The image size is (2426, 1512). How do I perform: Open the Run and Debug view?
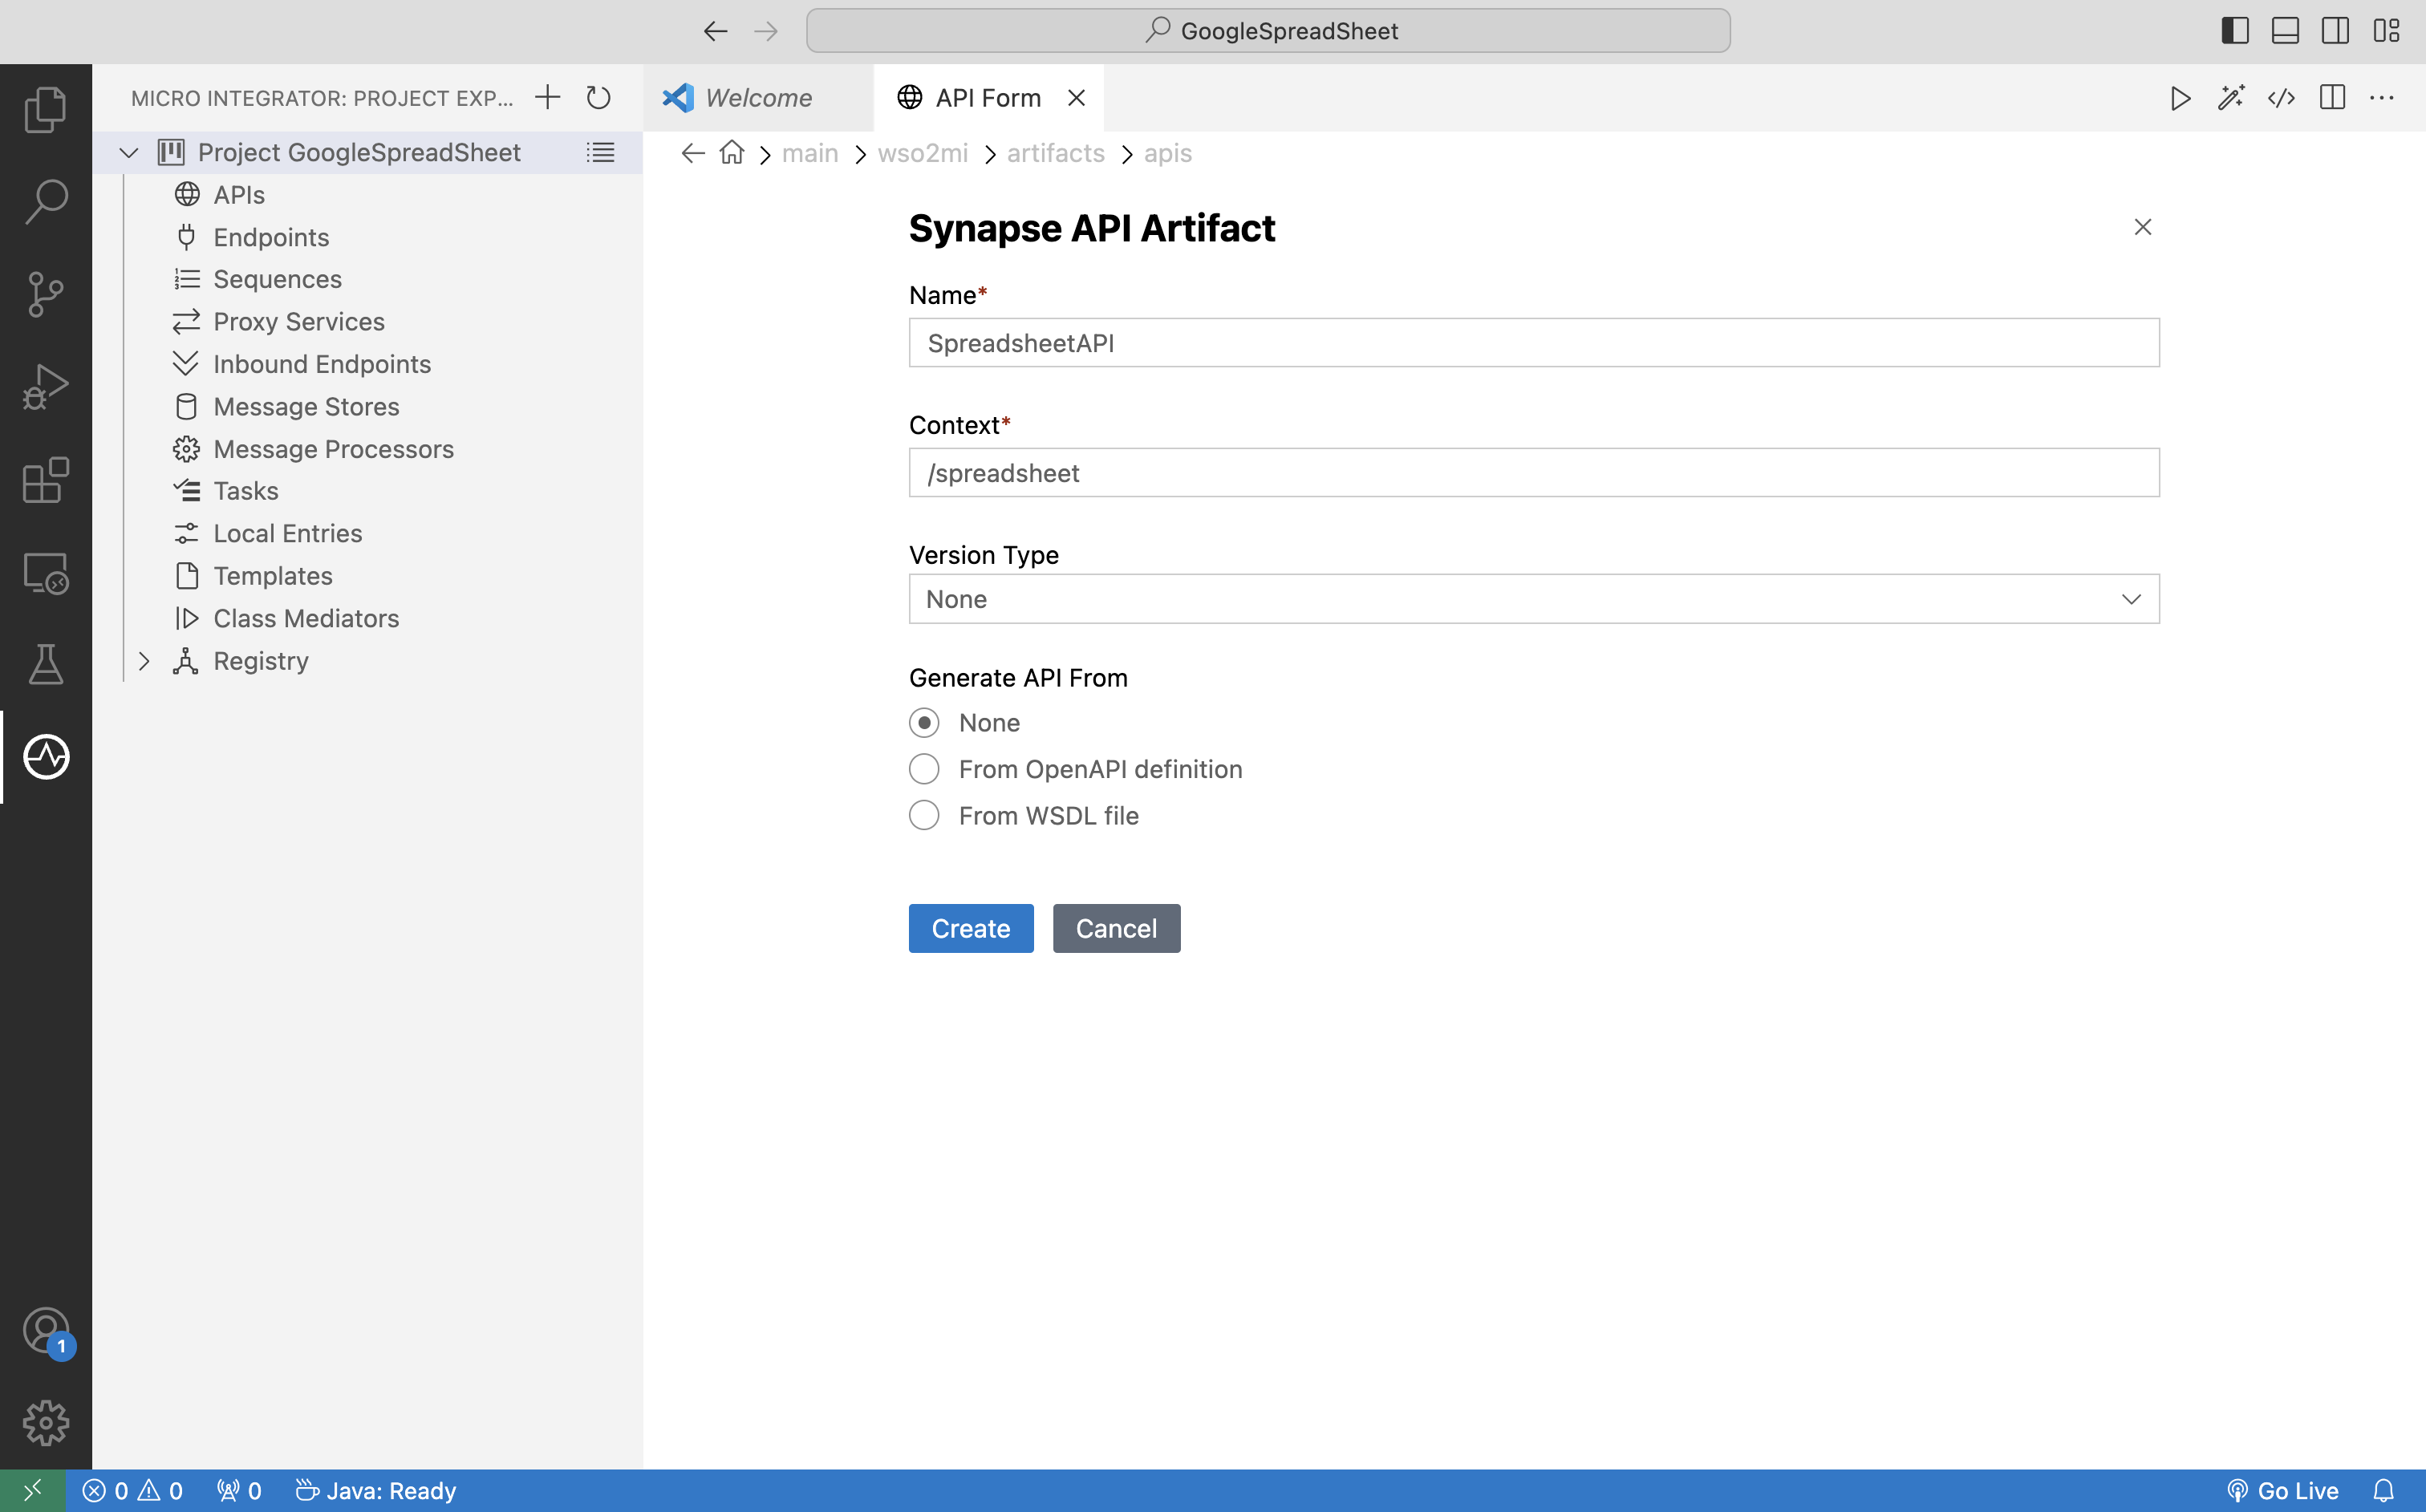[46, 386]
